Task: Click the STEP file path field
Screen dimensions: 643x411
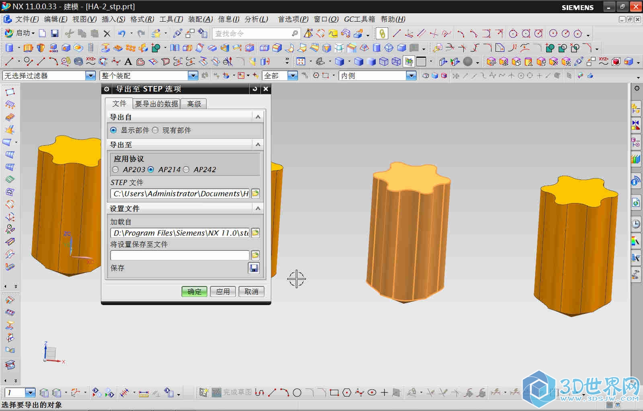Action: point(180,193)
